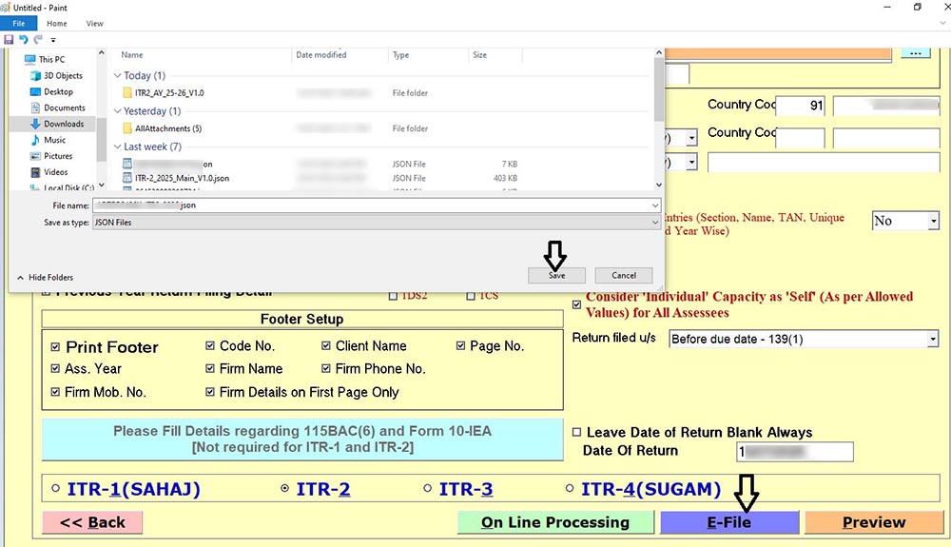951x547 pixels.
Task: Enable Leave Date of Return Blank Always
Action: [576, 432]
